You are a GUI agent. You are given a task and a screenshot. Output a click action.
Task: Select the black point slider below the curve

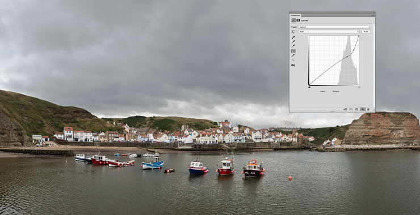click(x=309, y=87)
